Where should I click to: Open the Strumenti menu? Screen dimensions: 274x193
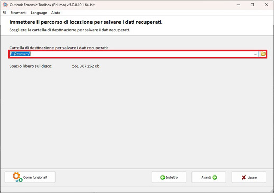(19, 13)
